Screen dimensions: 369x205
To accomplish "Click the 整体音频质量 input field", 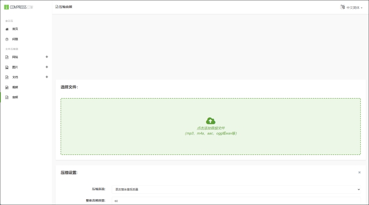I will point(236,201).
